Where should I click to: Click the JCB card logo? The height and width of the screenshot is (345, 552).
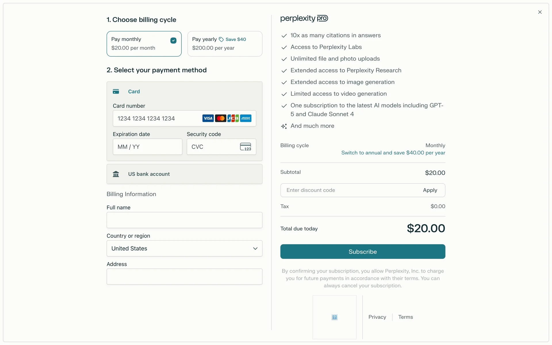(x=233, y=118)
